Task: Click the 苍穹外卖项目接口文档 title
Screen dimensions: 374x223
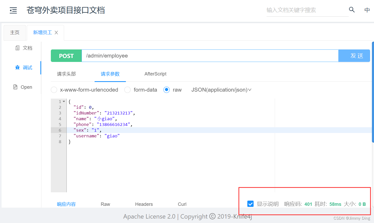Action: (66, 10)
